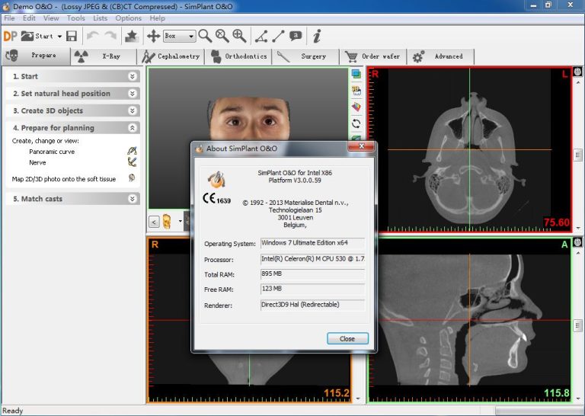Open the Edit menu
The image size is (585, 416).
click(x=29, y=18)
